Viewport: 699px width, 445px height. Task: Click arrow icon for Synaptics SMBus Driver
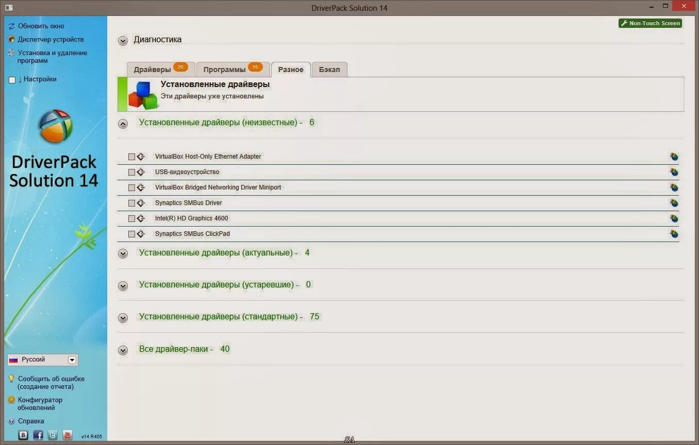(141, 203)
